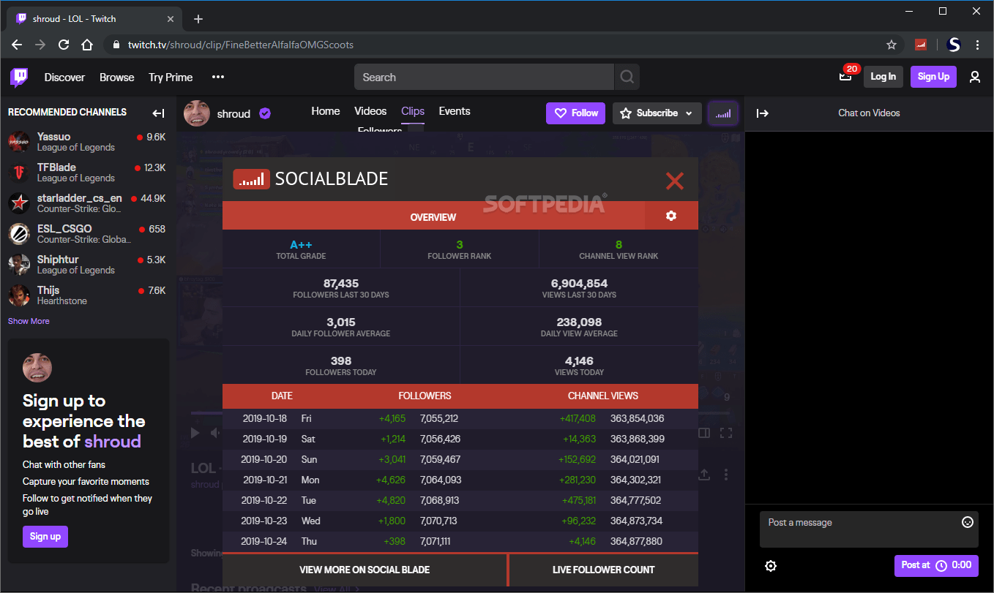Bookmark this page with the star icon
Screen dimensions: 994x593
[891, 45]
